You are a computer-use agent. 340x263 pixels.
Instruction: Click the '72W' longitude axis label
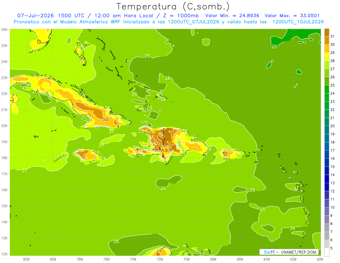coord(160,259)
